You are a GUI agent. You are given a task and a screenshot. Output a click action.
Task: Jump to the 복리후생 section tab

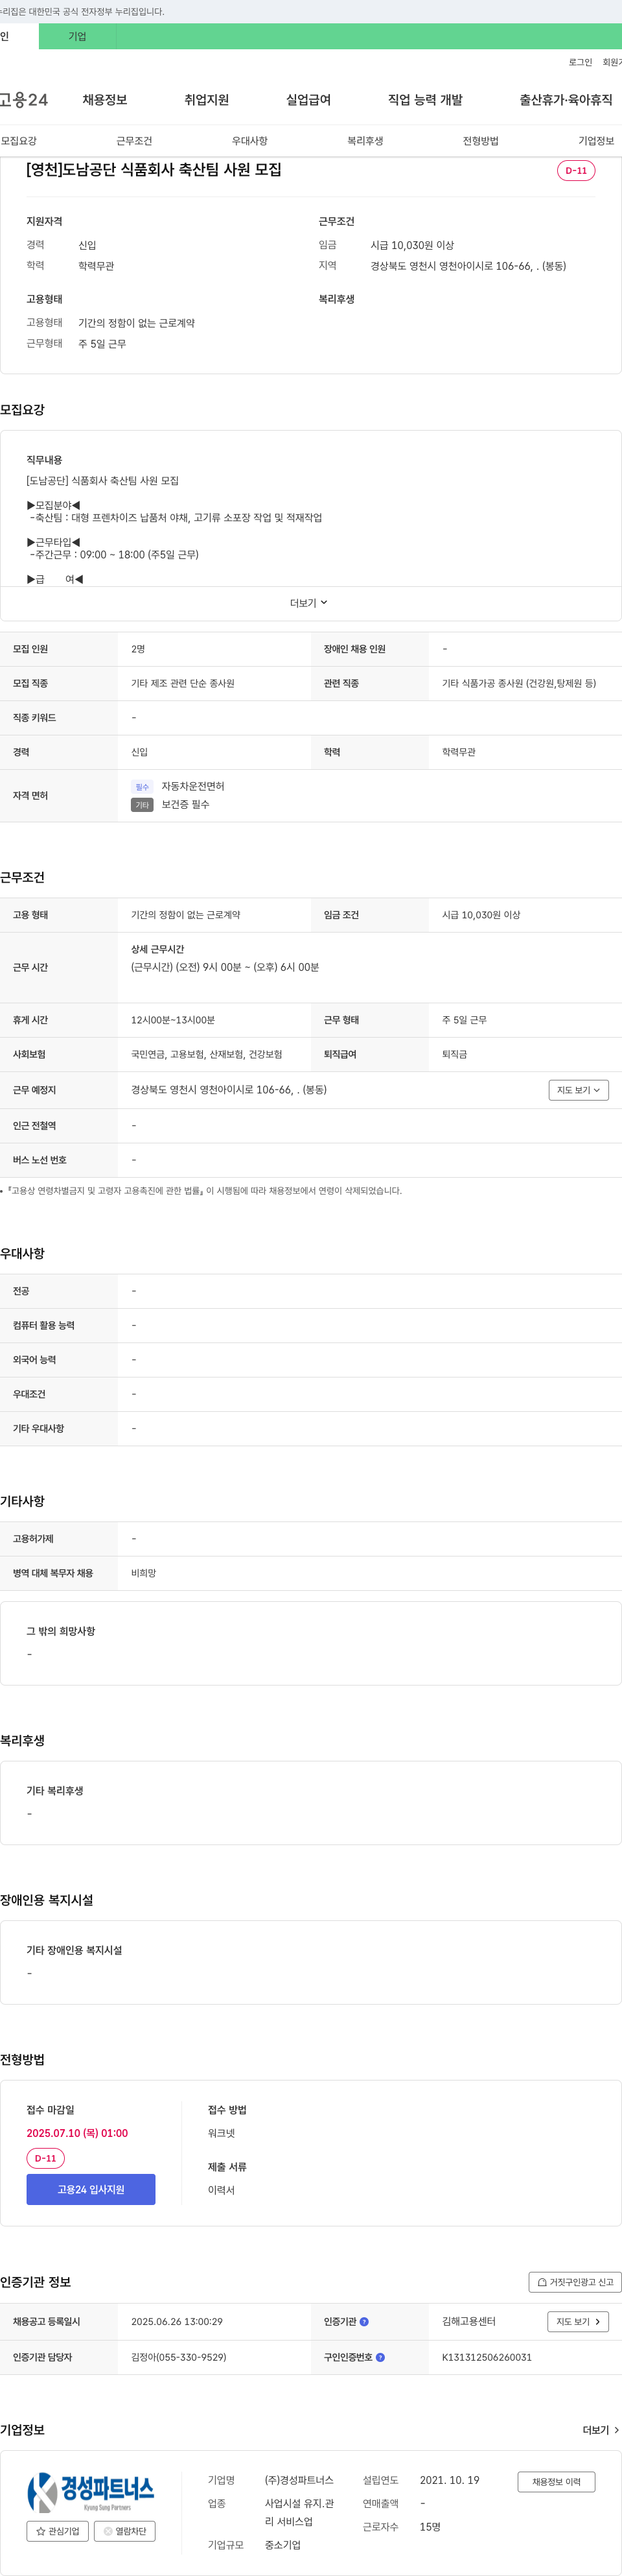coord(365,141)
